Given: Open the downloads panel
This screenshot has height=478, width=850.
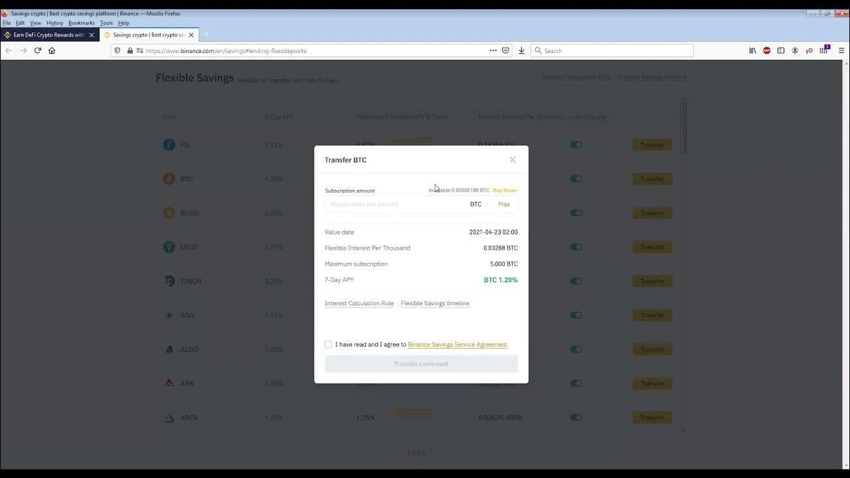Looking at the screenshot, I should [521, 50].
